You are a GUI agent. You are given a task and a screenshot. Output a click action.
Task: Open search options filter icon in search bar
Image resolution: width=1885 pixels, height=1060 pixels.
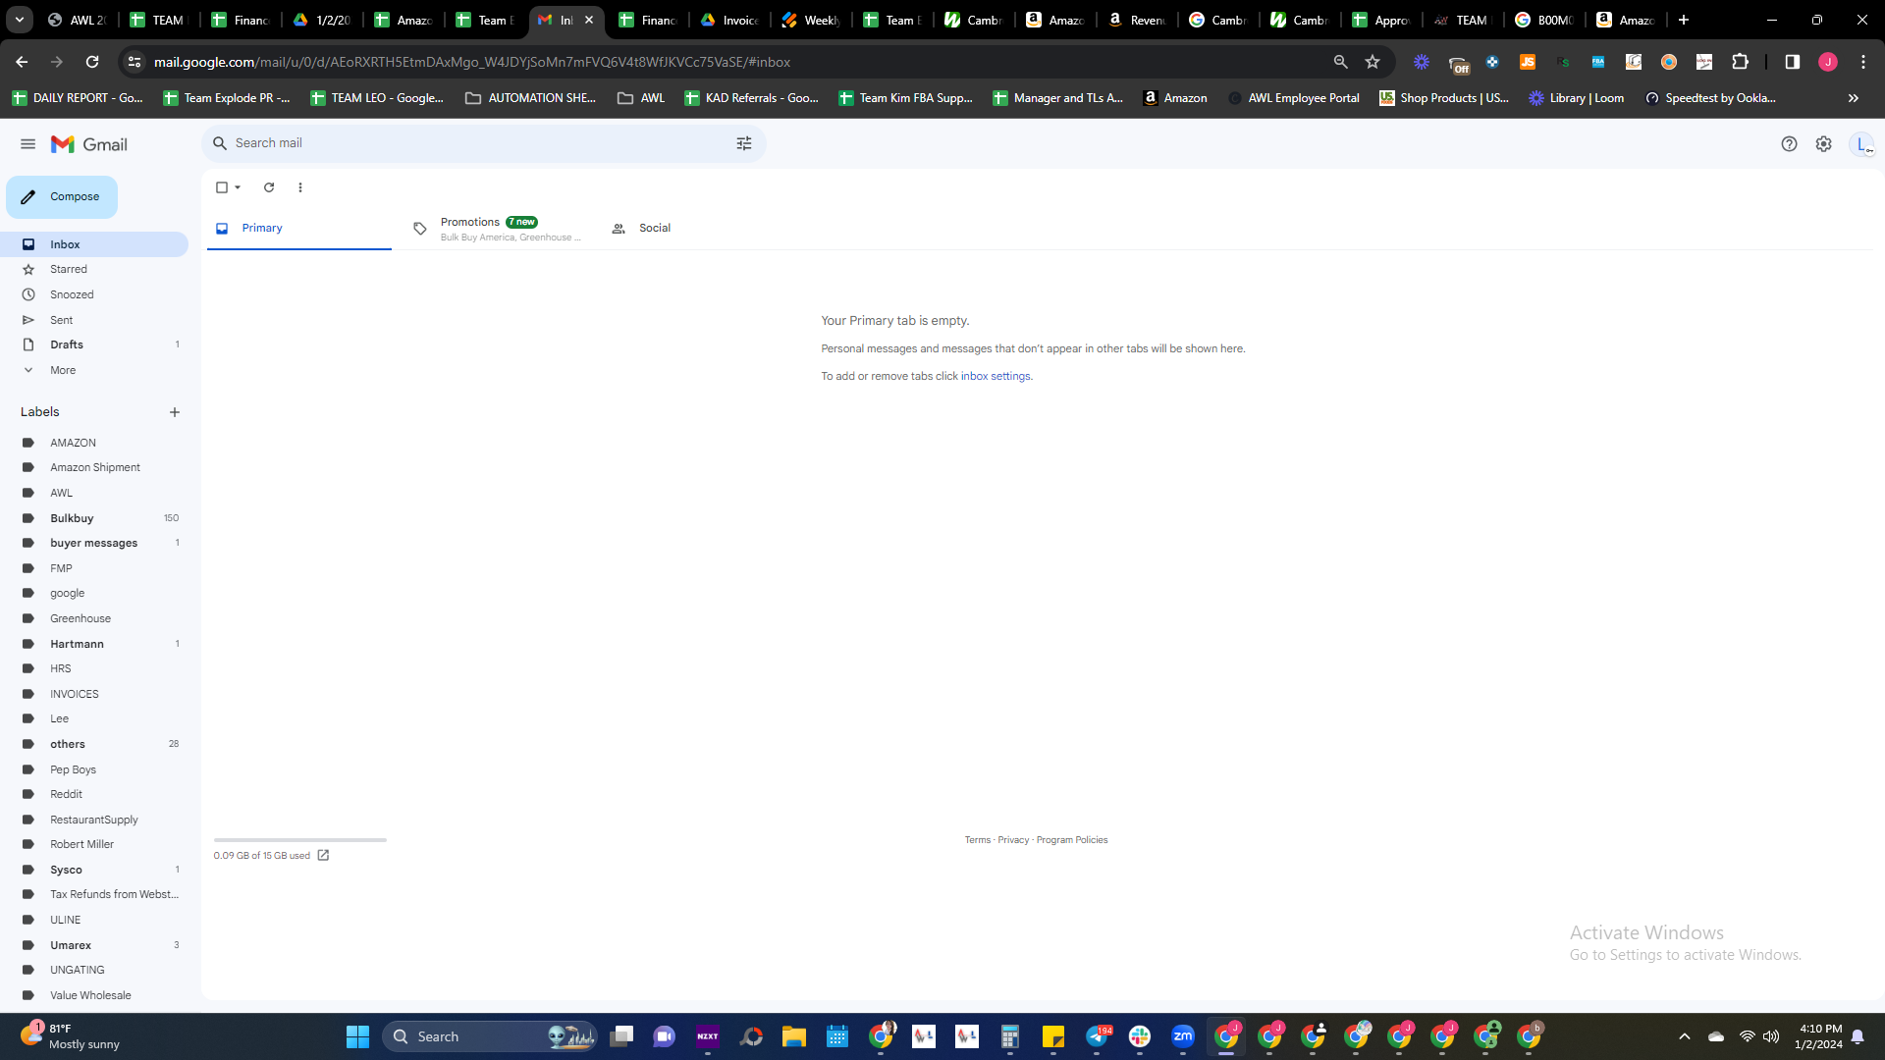744,143
